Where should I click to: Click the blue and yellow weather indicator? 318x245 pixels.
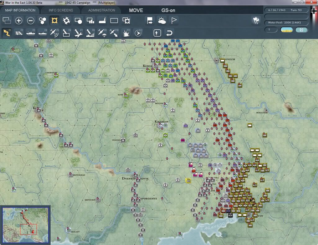[287, 30]
